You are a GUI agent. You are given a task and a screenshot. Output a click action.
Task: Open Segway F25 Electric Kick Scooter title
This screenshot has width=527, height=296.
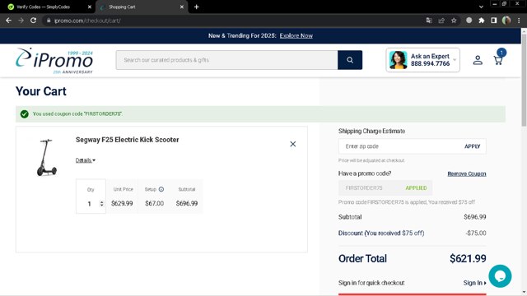tap(127, 140)
